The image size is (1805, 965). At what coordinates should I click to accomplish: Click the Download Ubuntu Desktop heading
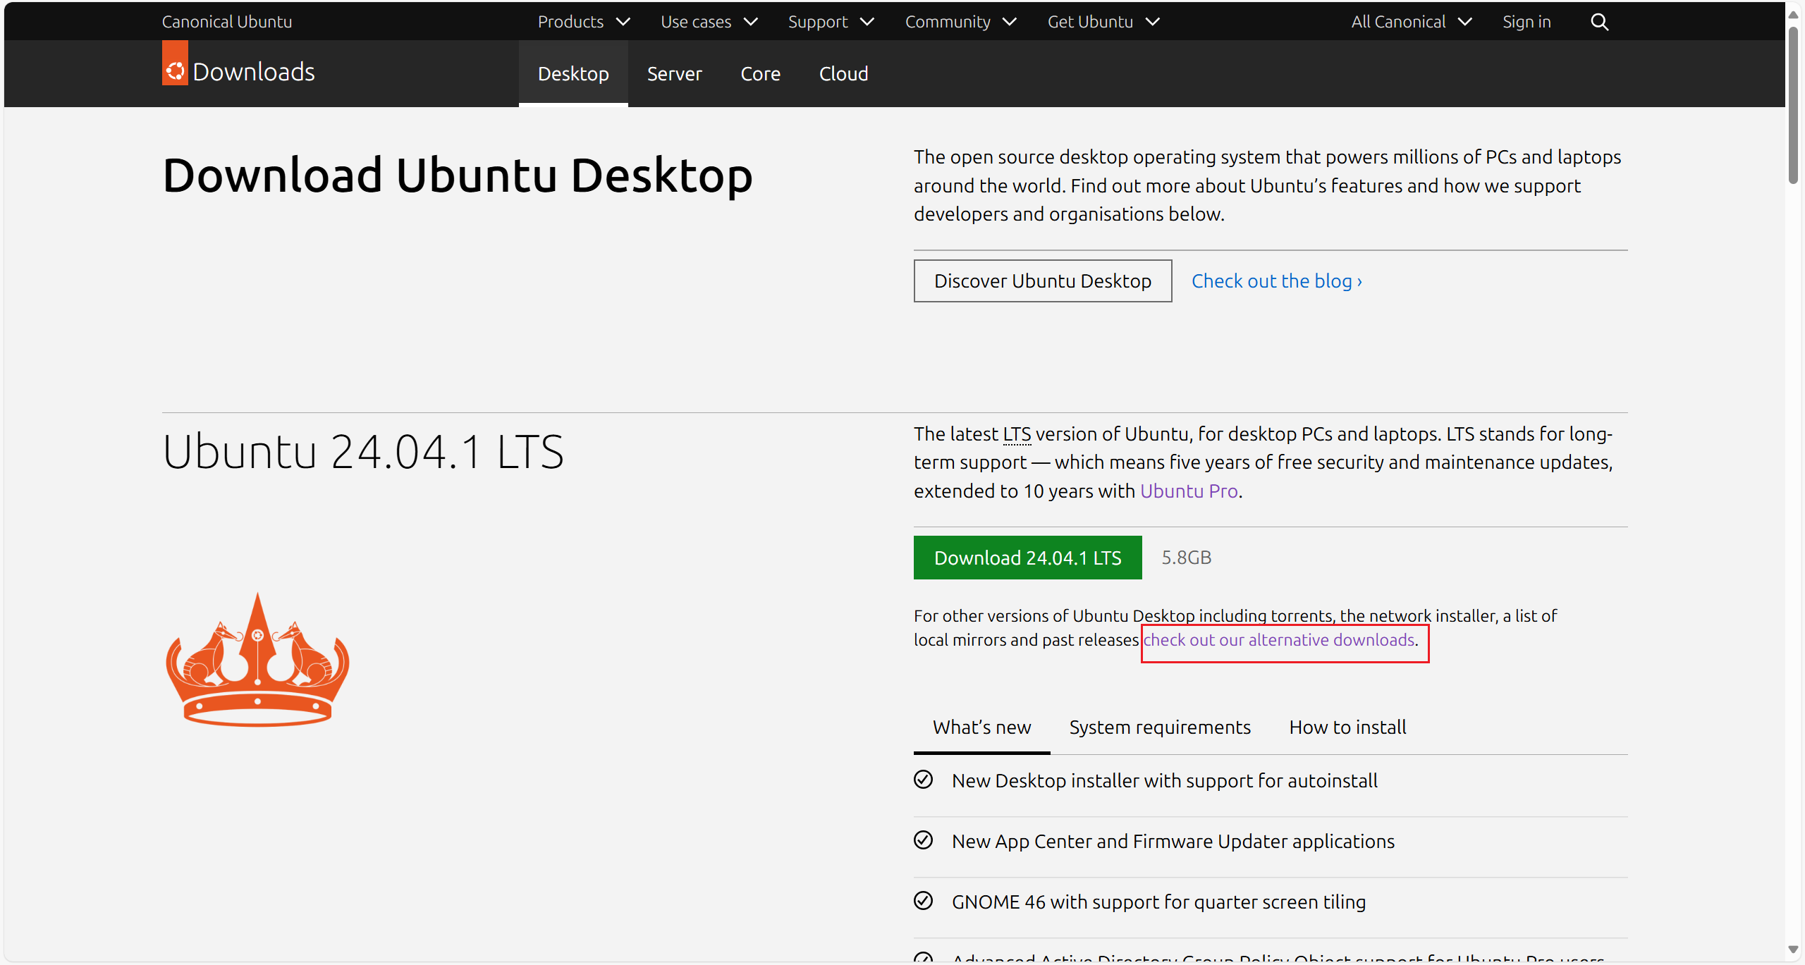pyautogui.click(x=458, y=176)
